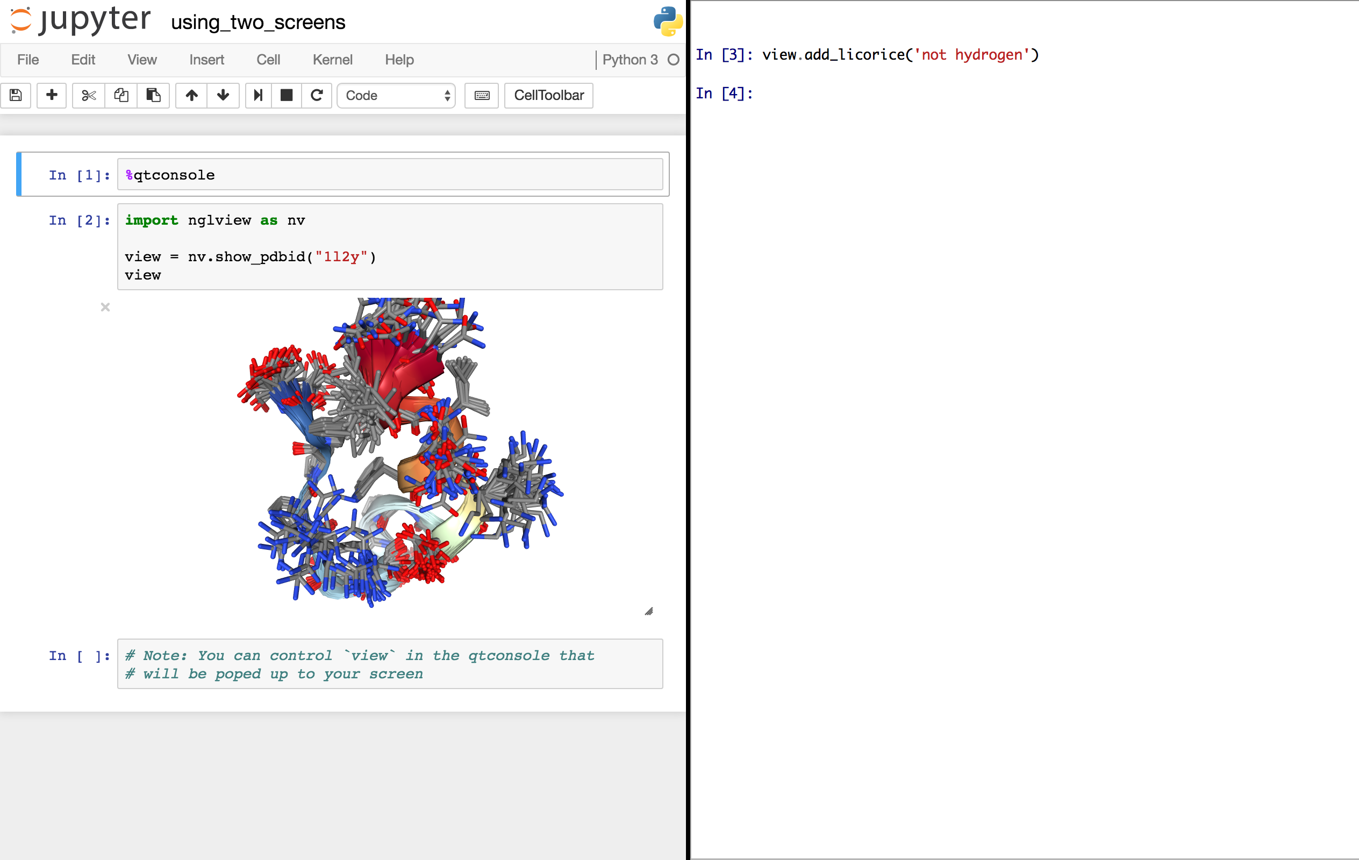Open the Cell menu
Viewport: 1359px width, 860px height.
pyautogui.click(x=268, y=60)
